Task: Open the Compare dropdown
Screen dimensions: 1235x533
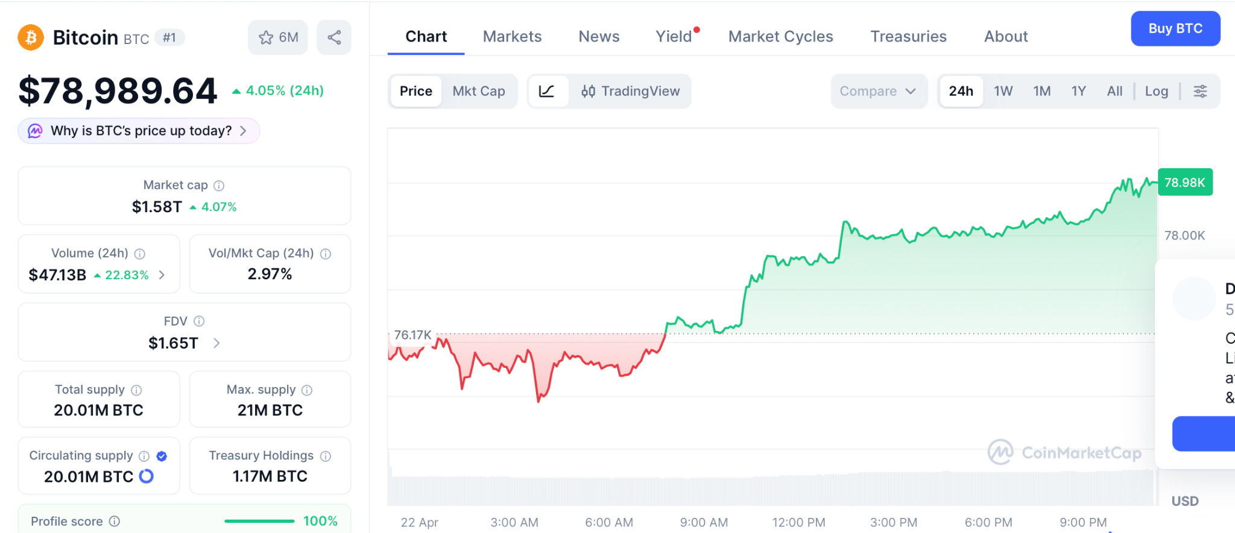Action: (878, 91)
